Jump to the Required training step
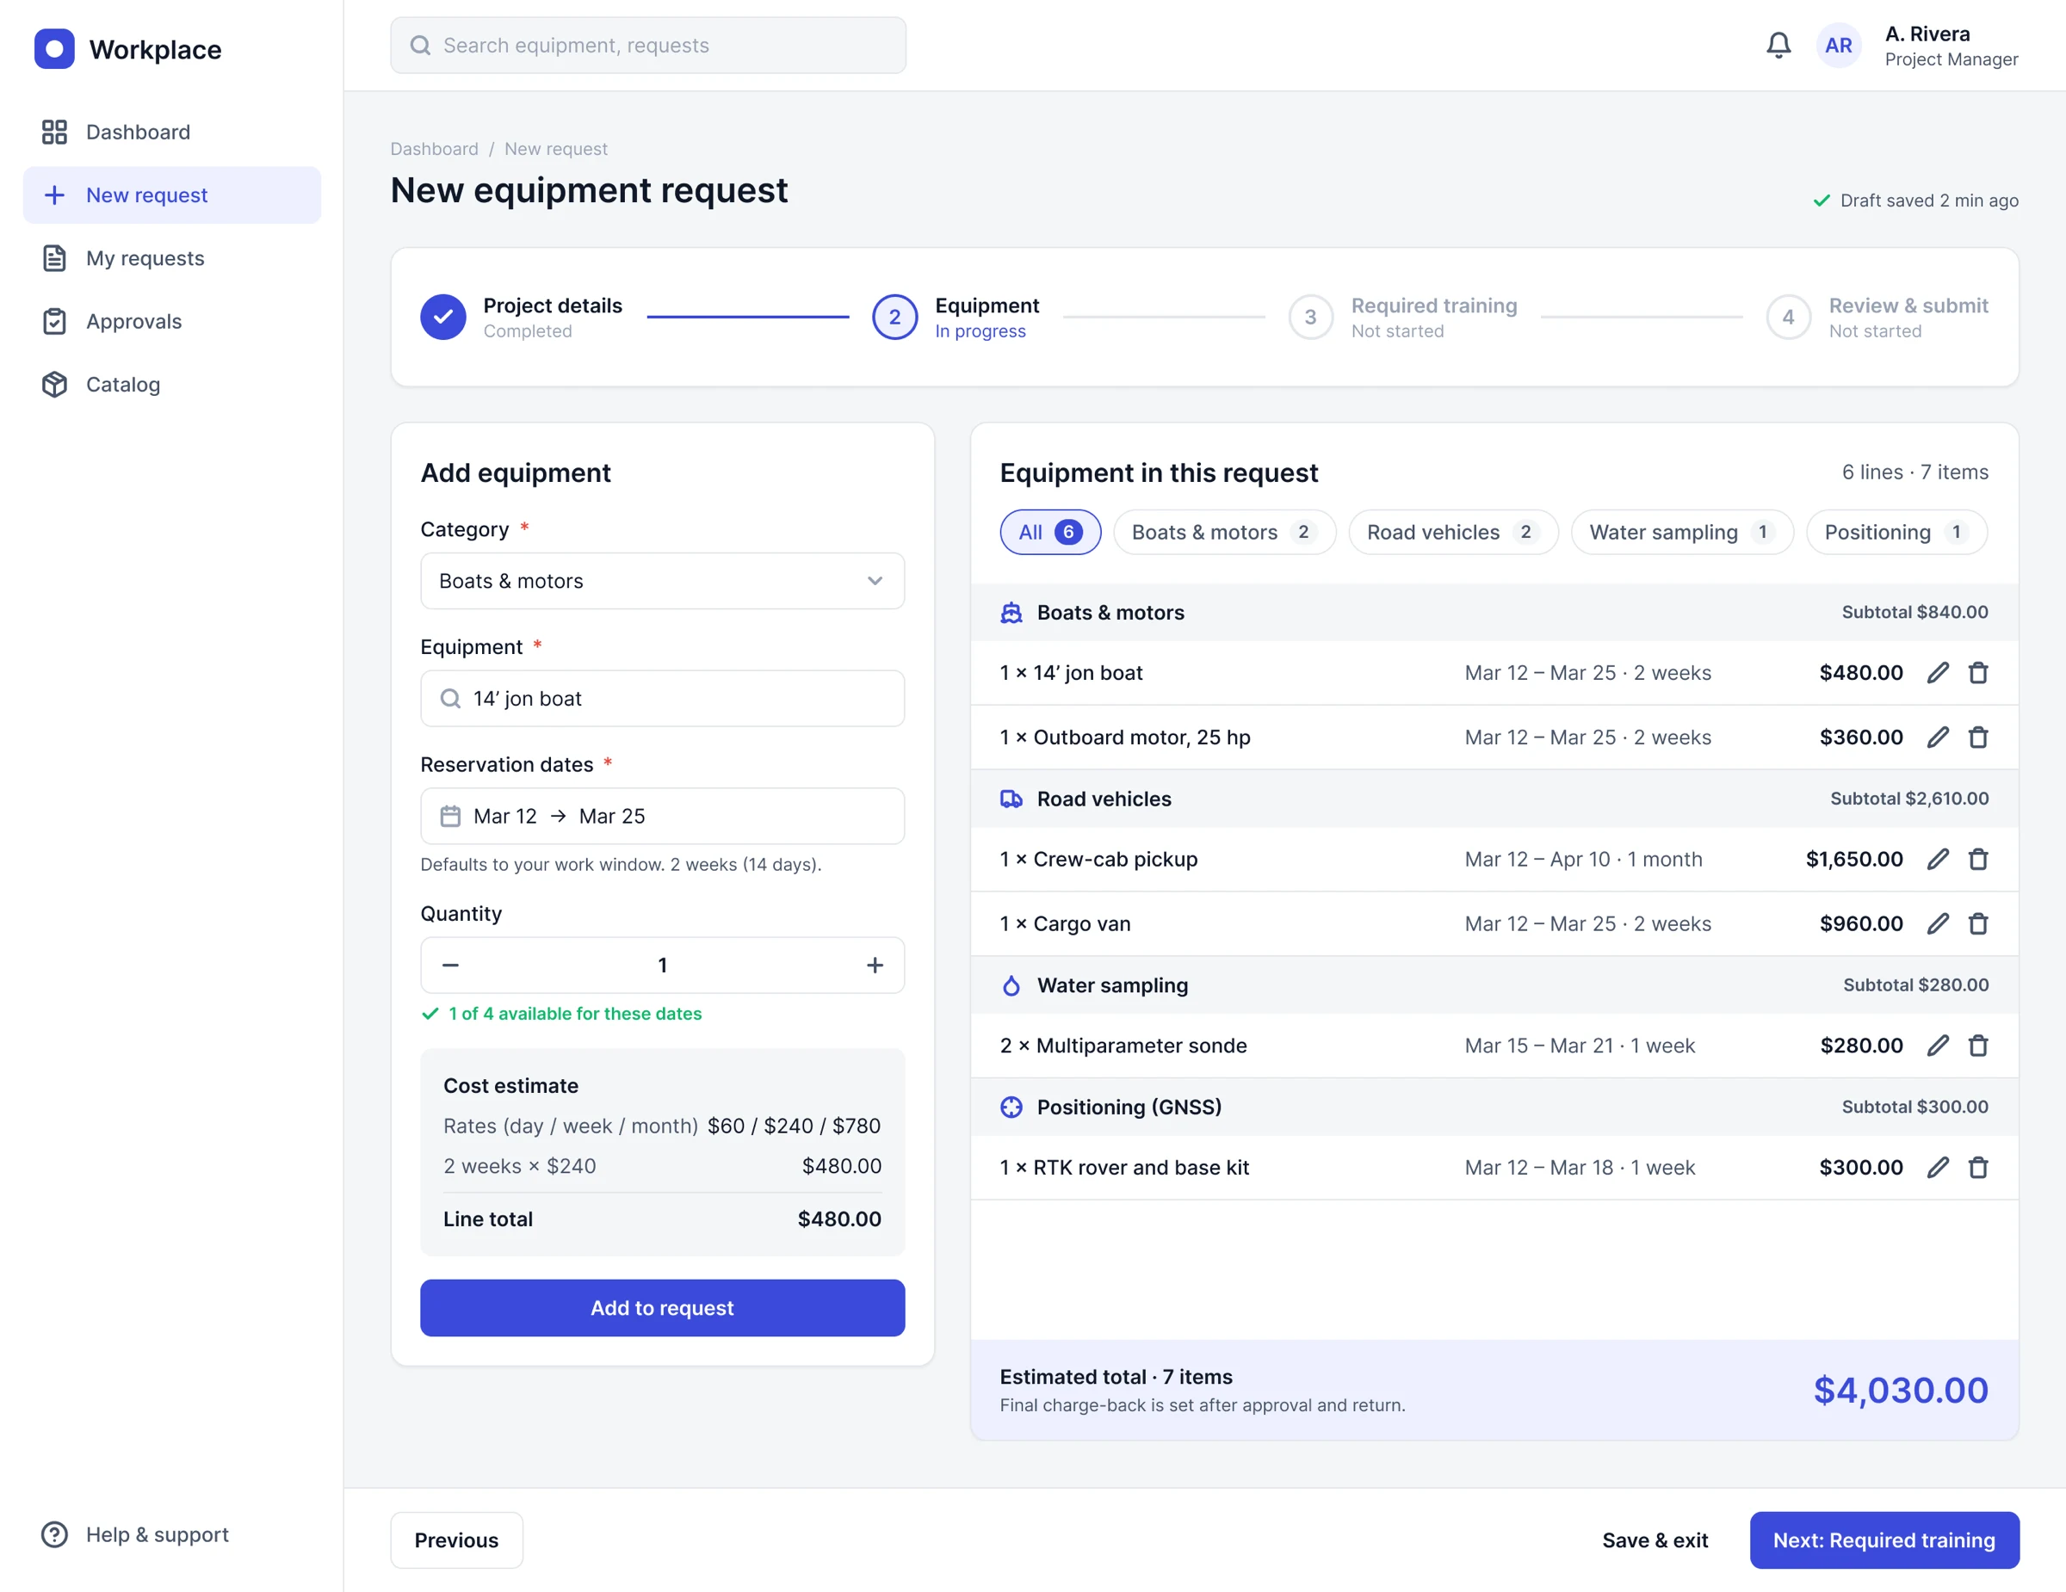The height and width of the screenshot is (1592, 2066). point(1403,317)
